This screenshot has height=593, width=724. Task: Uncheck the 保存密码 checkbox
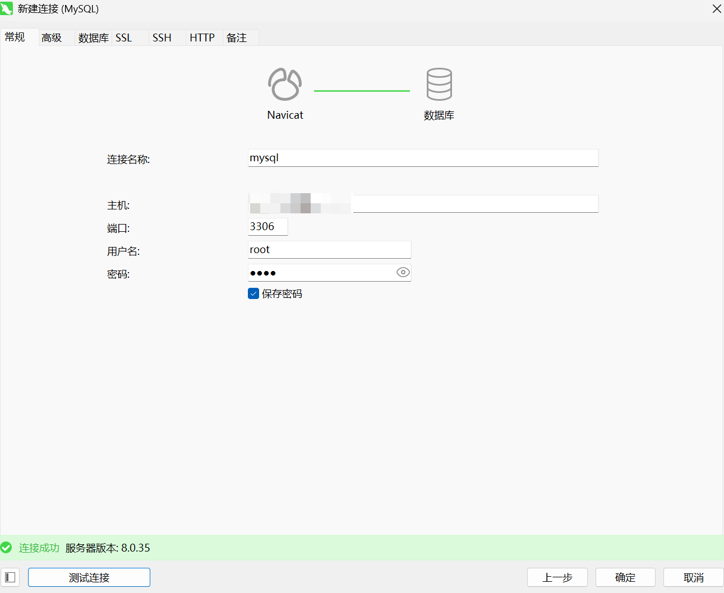(x=253, y=293)
